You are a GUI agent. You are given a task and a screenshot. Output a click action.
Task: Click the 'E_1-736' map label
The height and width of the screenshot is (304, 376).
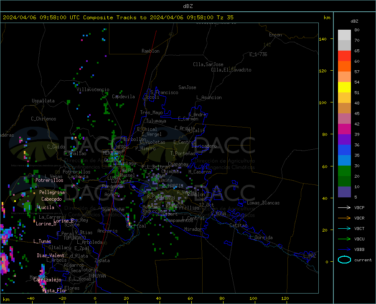click(258, 54)
